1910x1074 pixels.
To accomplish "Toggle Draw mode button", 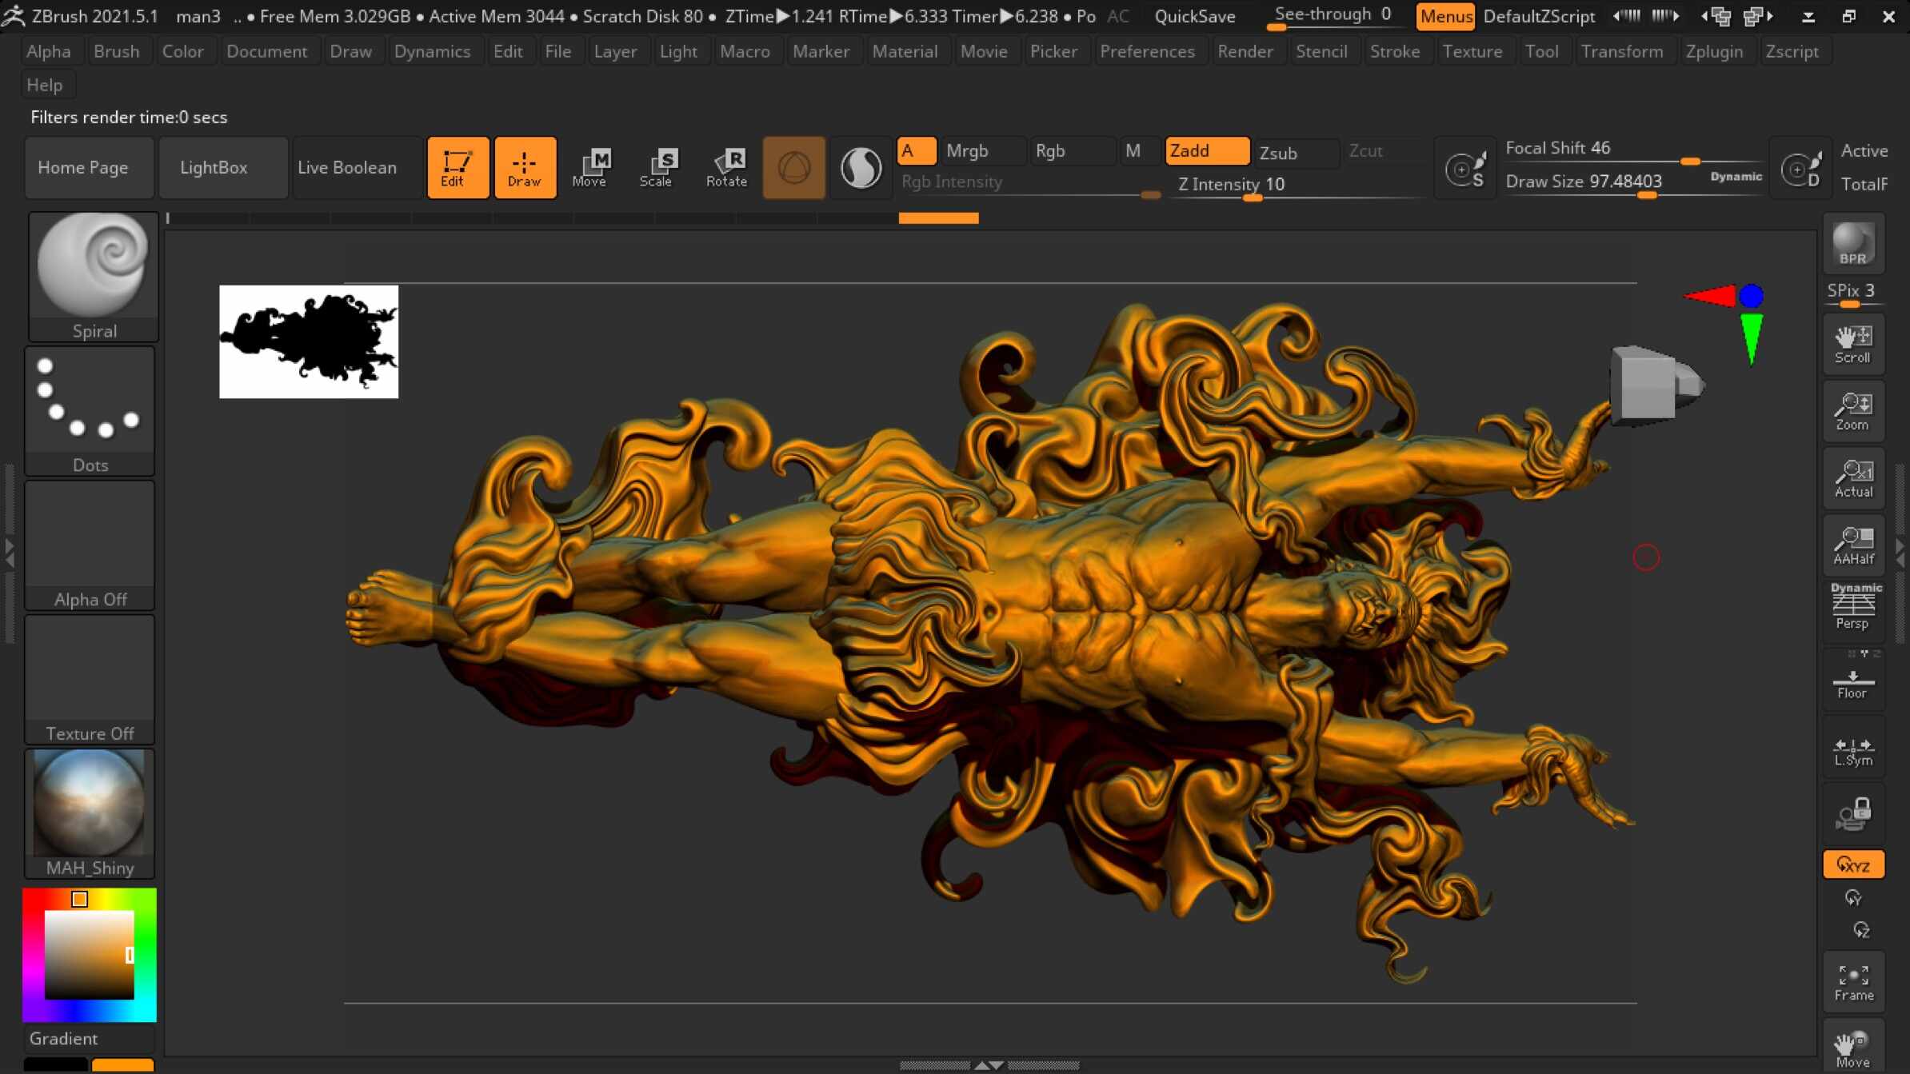I will [x=525, y=167].
